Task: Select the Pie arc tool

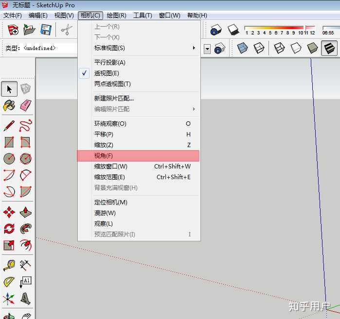Action: [x=25, y=191]
